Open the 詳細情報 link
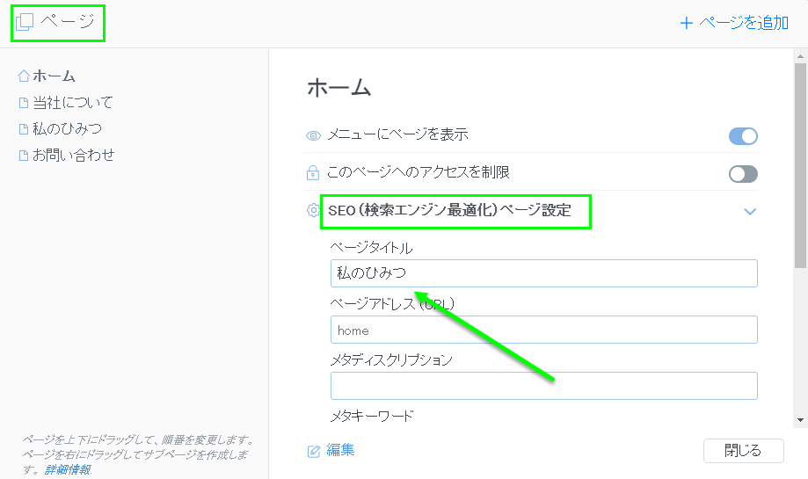The height and width of the screenshot is (479, 808). (68, 469)
